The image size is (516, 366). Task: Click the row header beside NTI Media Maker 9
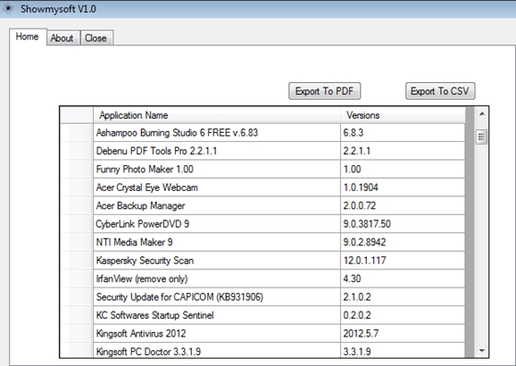[77, 242]
